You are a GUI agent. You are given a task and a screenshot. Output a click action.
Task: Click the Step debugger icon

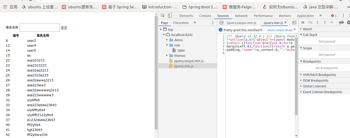coord(332,23)
